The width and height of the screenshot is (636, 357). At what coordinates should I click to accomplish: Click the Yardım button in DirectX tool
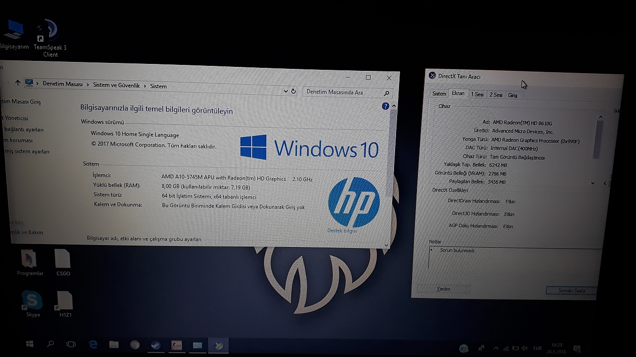(x=443, y=289)
